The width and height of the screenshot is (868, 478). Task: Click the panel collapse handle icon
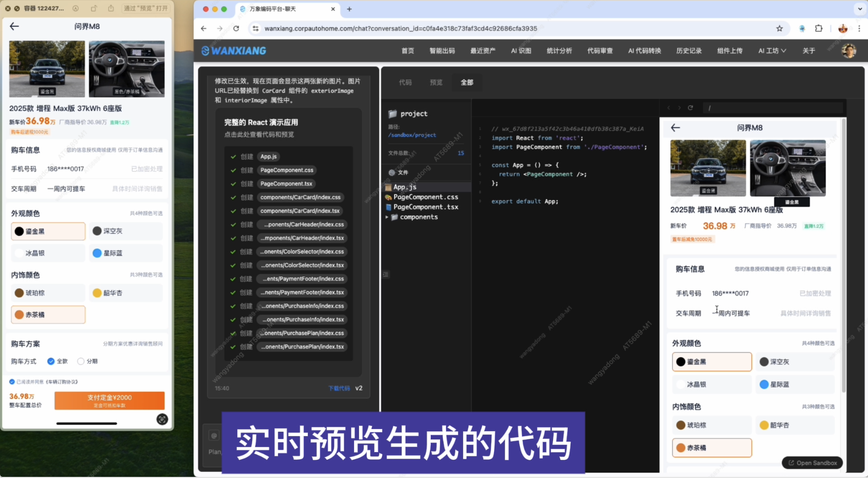click(x=386, y=274)
